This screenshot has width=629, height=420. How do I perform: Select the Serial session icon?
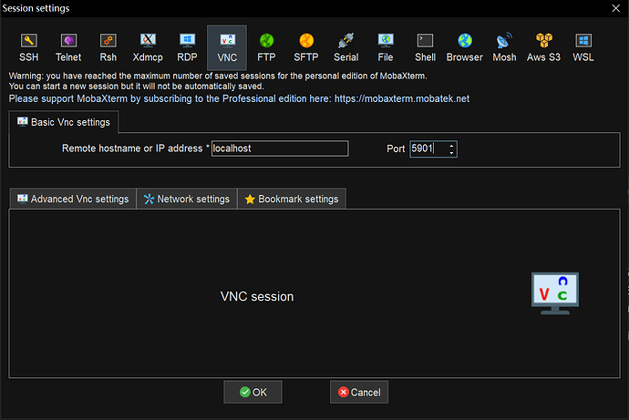pyautogui.click(x=345, y=47)
